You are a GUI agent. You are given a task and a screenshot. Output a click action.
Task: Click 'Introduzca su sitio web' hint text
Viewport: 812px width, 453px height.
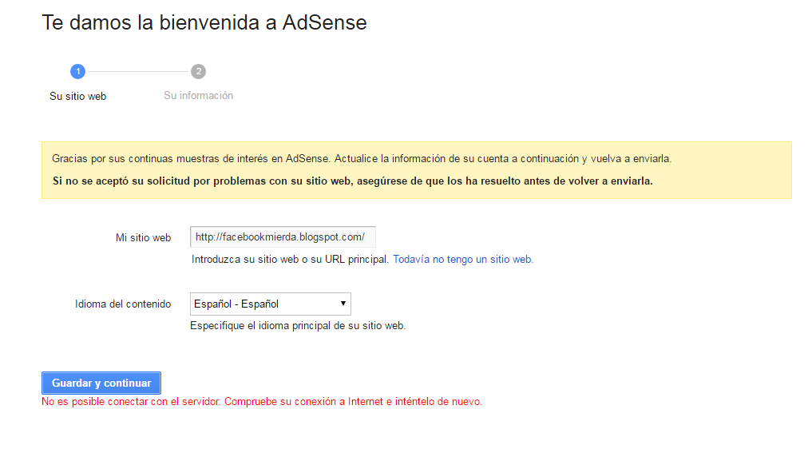(290, 259)
